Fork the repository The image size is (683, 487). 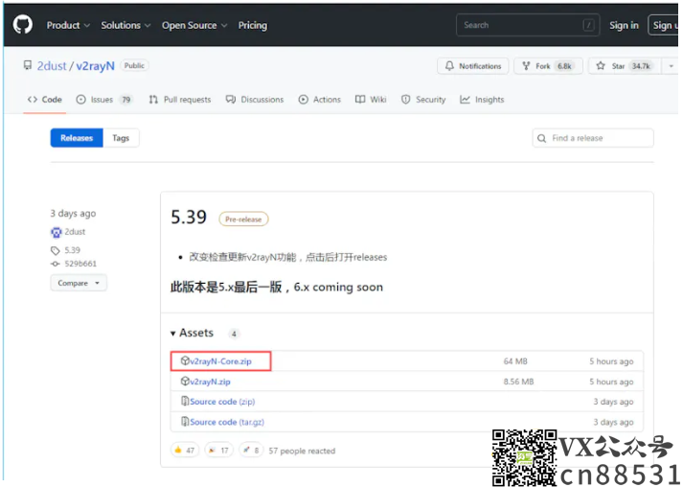tap(548, 66)
